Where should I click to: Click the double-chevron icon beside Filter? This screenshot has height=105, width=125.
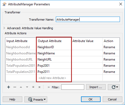click(x=49, y=87)
